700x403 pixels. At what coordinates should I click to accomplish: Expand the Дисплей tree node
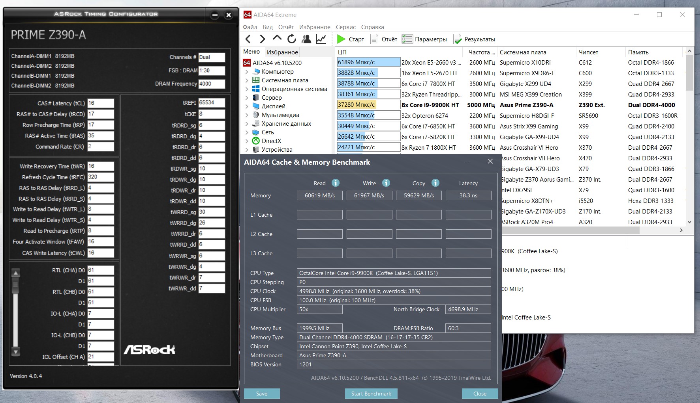pyautogui.click(x=247, y=106)
